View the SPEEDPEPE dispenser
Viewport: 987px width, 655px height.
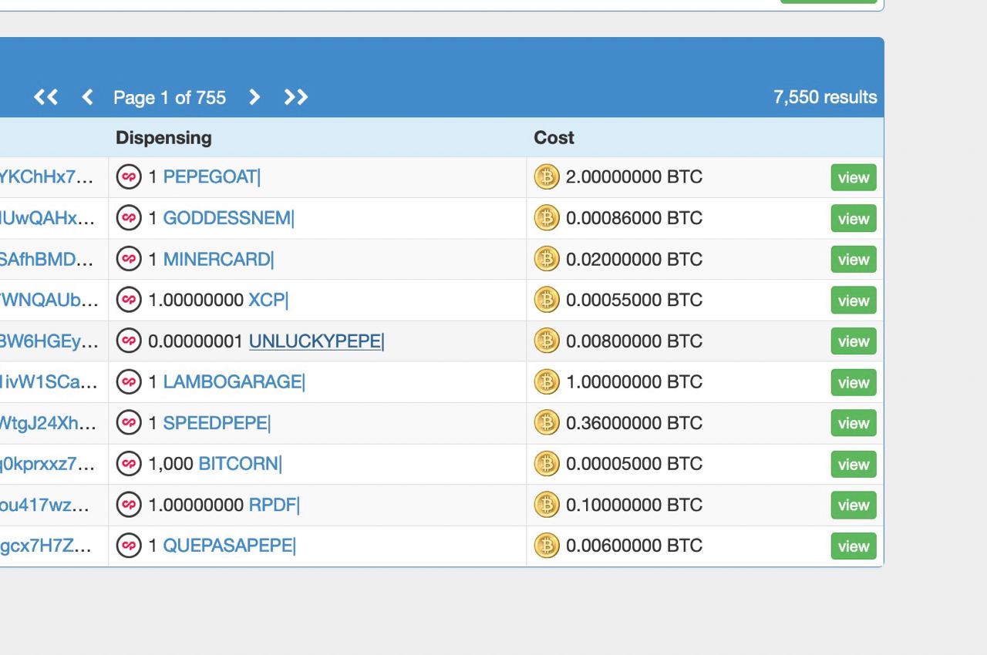[854, 422]
